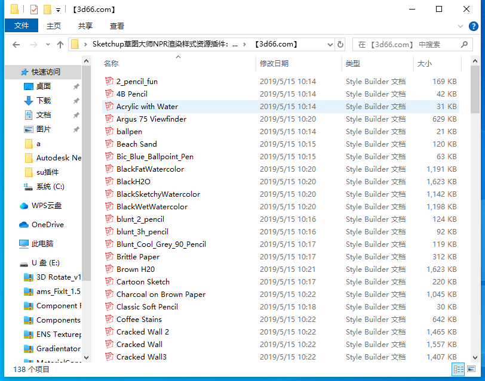The height and width of the screenshot is (381, 485).
Task: Switch to details view layout
Action: point(458,369)
